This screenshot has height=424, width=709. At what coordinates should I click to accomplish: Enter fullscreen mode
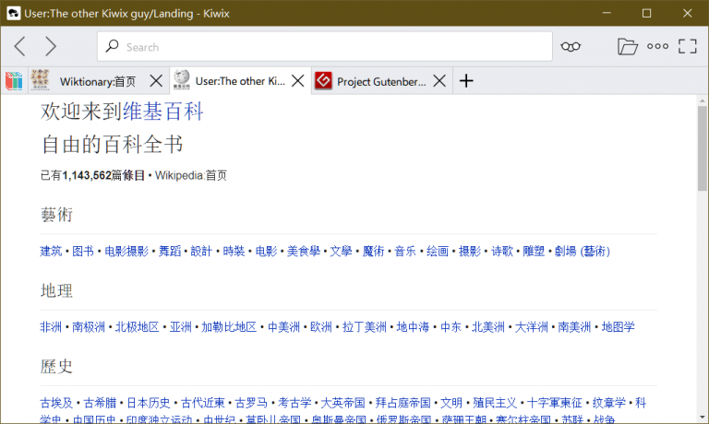tap(687, 46)
